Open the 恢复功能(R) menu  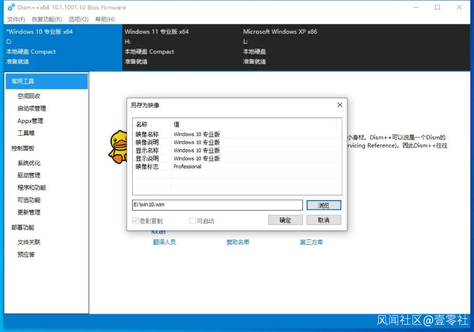[x=47, y=19]
